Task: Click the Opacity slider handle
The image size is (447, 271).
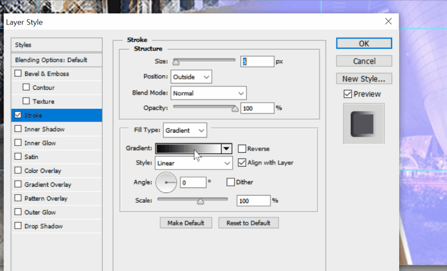Action: [235, 108]
